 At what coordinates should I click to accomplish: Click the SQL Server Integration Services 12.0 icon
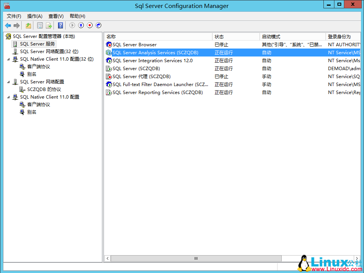tap(109, 60)
